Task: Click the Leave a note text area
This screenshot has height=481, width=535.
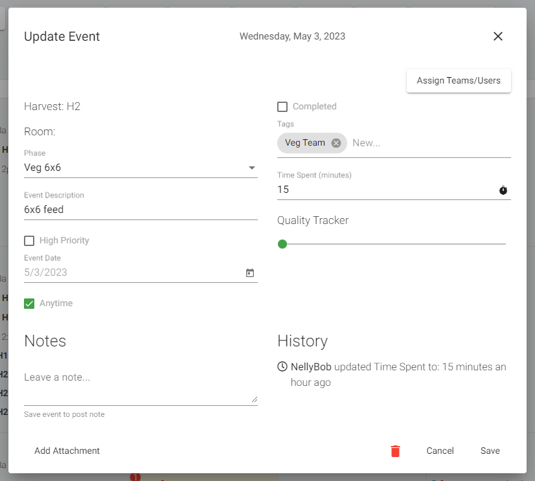Action: (x=141, y=385)
